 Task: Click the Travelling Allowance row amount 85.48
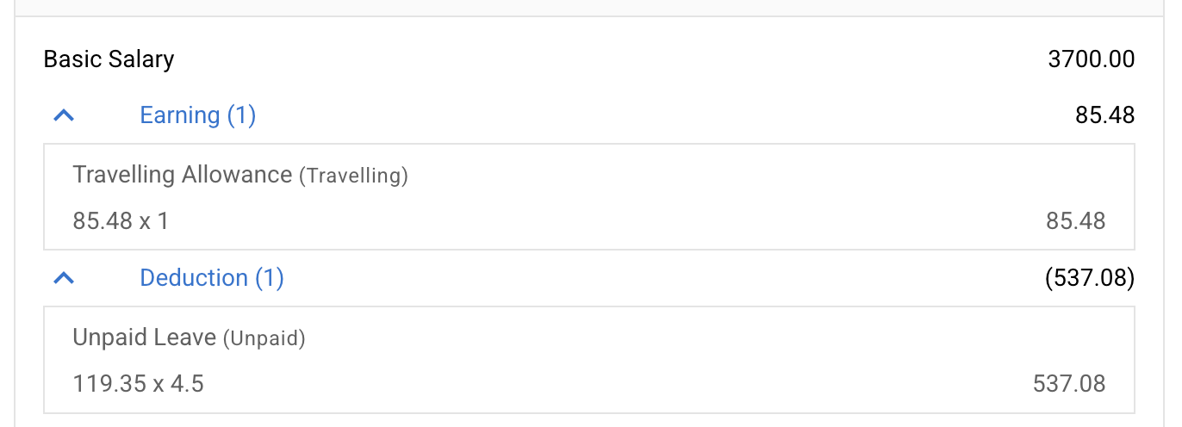[x=1075, y=221]
